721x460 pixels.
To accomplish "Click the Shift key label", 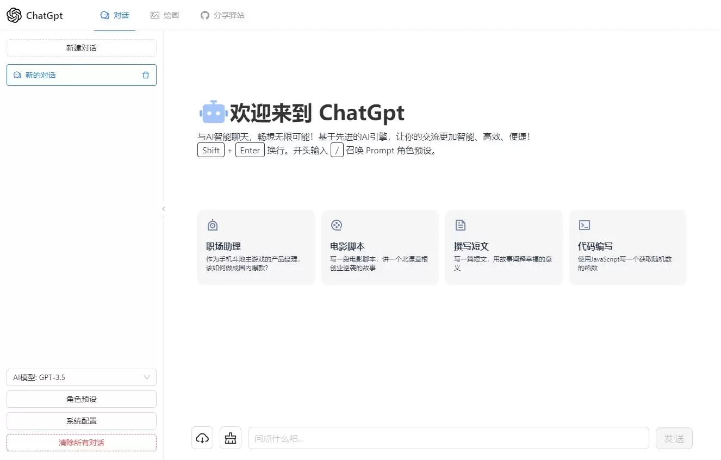I will pyautogui.click(x=211, y=151).
